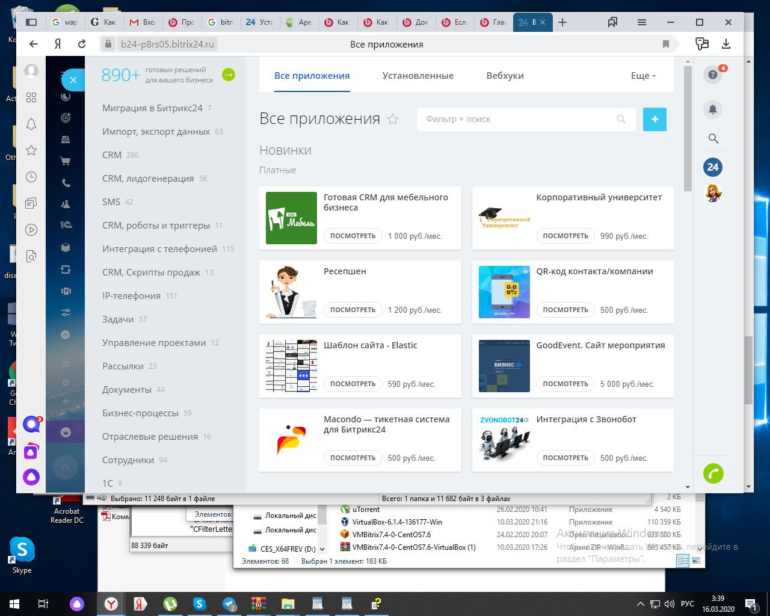Image resolution: width=770 pixels, height=616 pixels.
Task: Open history clock in browser sidebar
Action: click(31, 177)
